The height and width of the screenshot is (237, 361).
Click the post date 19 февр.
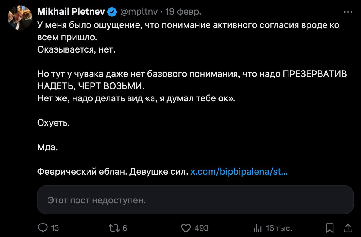(x=183, y=12)
